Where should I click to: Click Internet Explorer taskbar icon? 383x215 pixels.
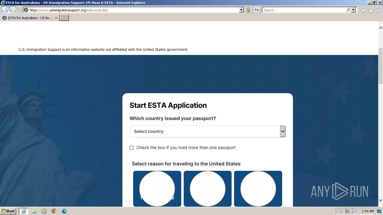24,211
